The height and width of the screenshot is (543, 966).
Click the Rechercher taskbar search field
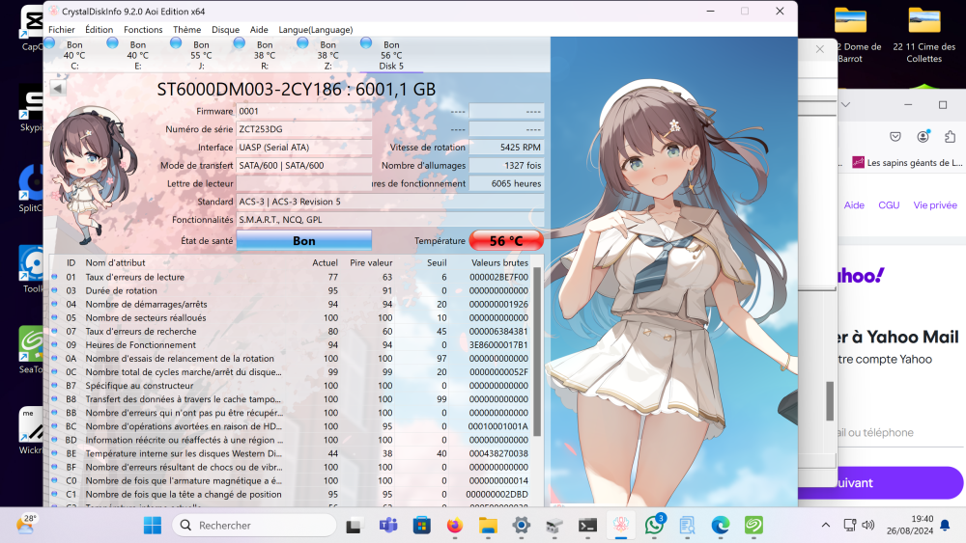coord(255,526)
